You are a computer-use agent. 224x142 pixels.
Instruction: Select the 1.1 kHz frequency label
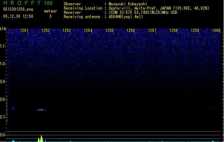pos(3,46)
